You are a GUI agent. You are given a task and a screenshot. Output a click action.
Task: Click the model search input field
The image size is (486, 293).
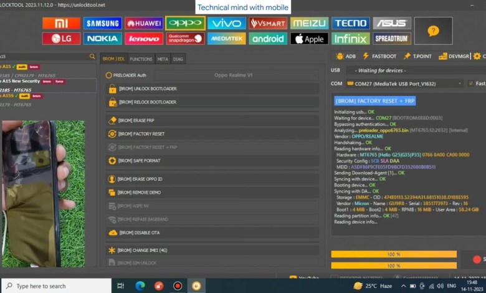tap(44, 57)
